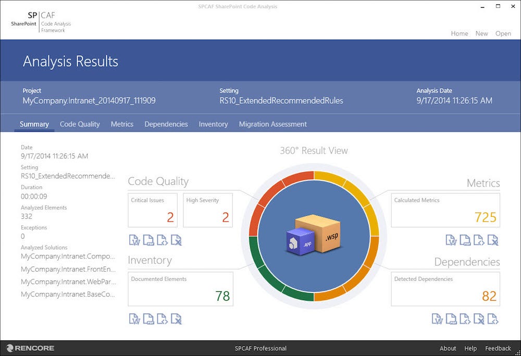Open the High Severity tile

click(x=208, y=211)
